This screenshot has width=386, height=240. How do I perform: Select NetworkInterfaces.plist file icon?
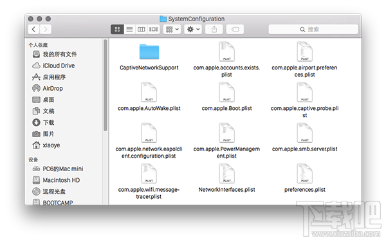pyautogui.click(x=226, y=173)
